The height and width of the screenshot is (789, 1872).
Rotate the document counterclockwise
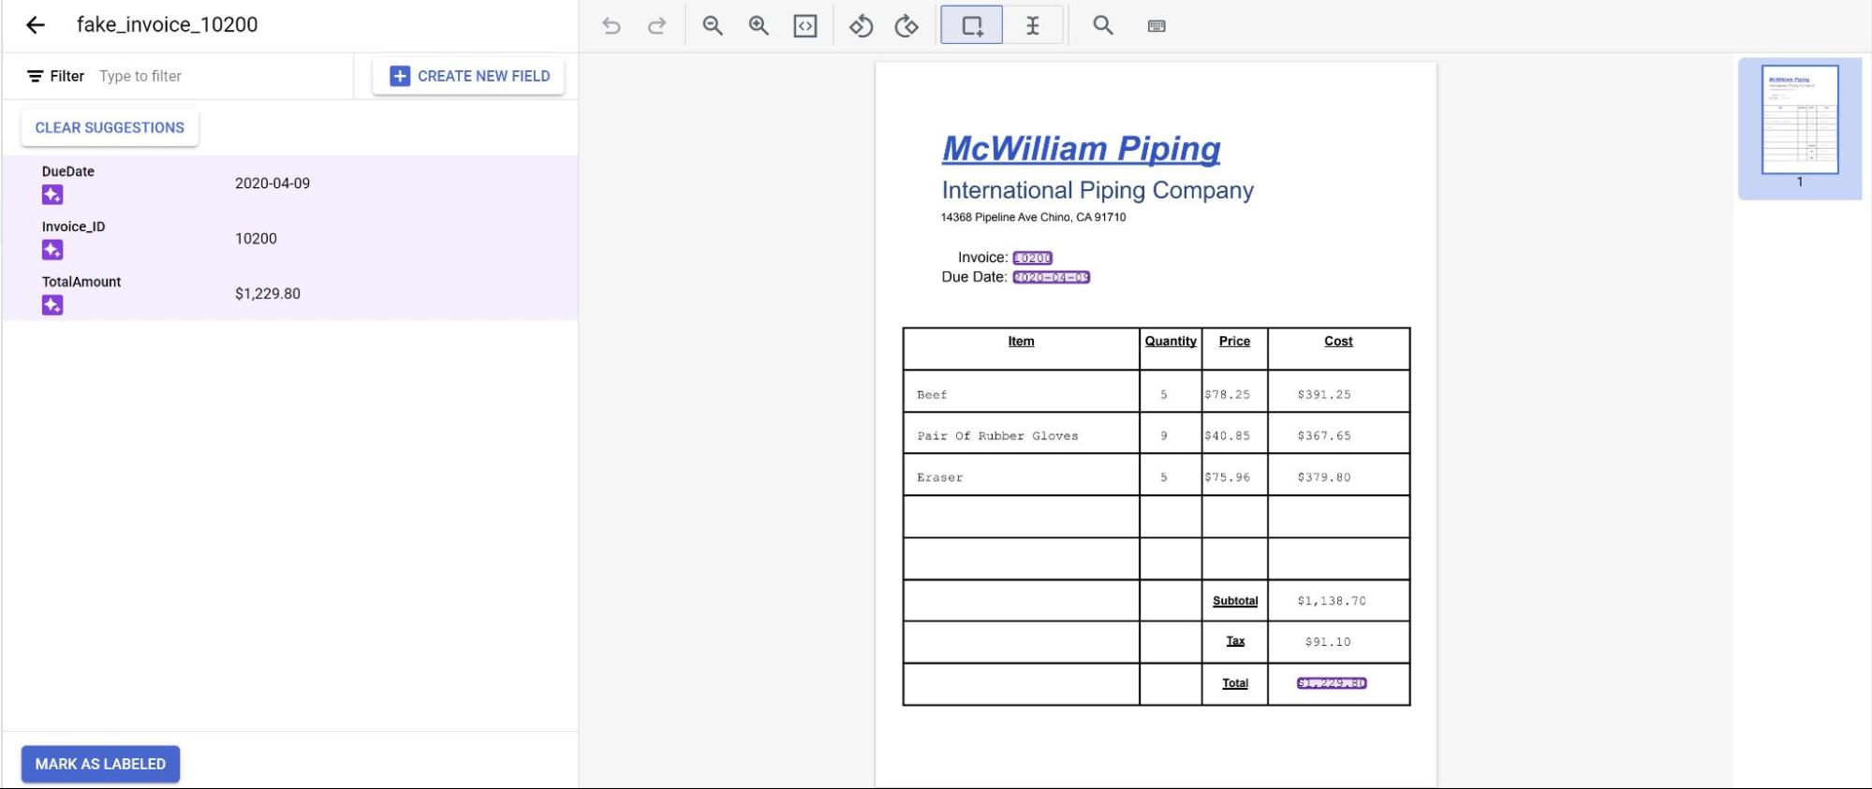pyautogui.click(x=861, y=26)
